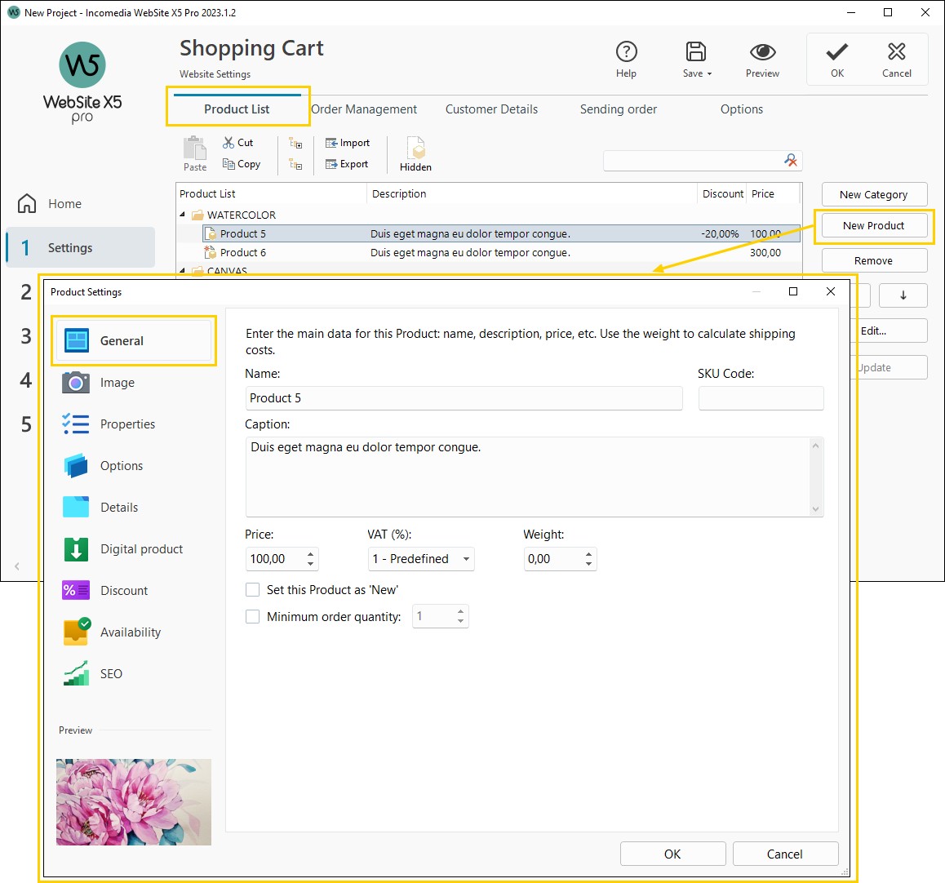This screenshot has height=883, width=945.
Task: Click the flower image preview thumbnail
Action: (x=133, y=801)
